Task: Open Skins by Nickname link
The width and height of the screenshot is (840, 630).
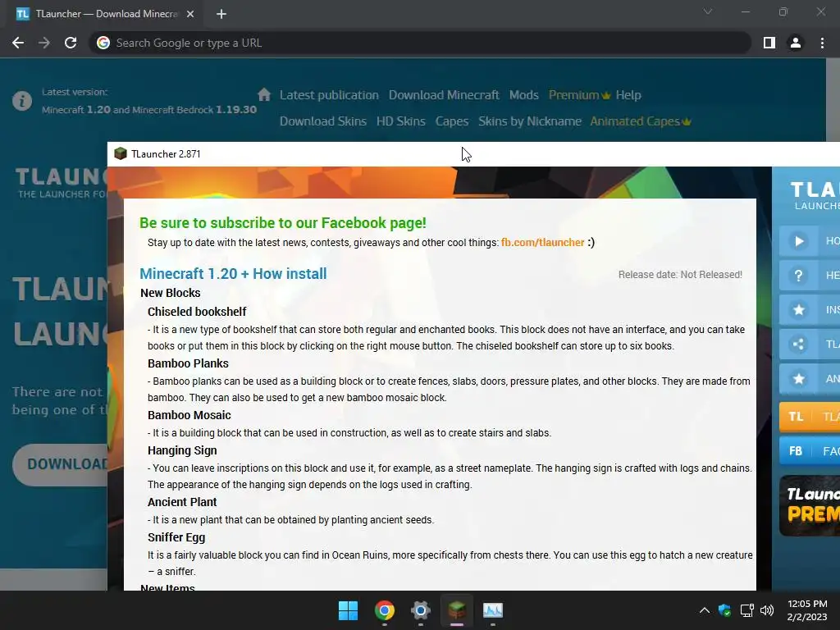Action: [530, 121]
